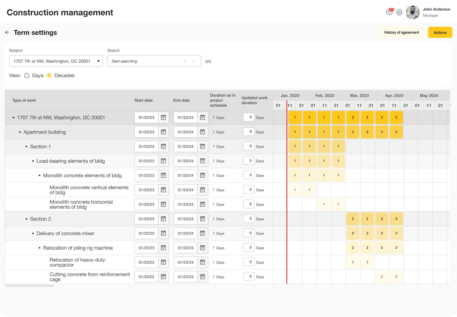Open start date calendar for 1707 7th st row
This screenshot has height=317, width=457.
[x=164, y=118]
